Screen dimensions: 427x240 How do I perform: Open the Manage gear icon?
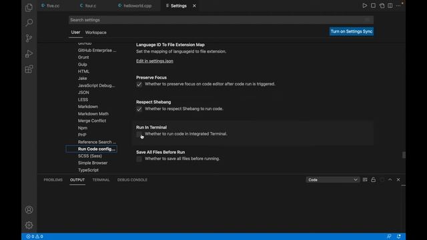(29, 225)
